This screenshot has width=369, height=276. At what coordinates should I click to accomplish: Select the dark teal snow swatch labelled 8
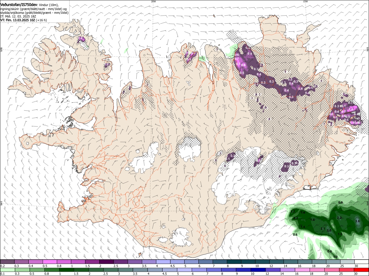tap(234, 262)
